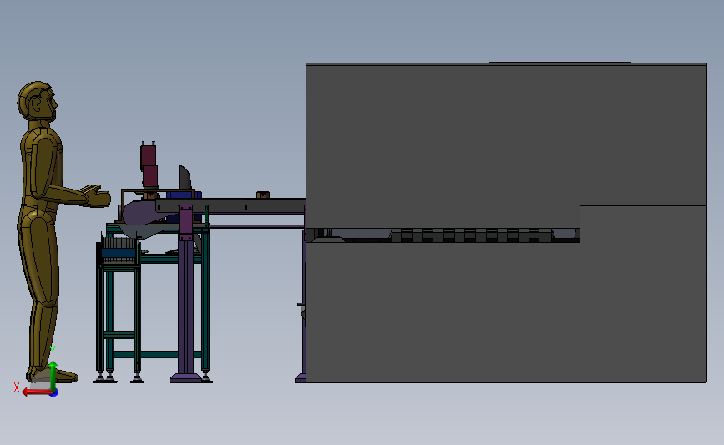This screenshot has height=445, width=724.
Task: Select the small brown block on conveyor beam
Action: (x=263, y=195)
